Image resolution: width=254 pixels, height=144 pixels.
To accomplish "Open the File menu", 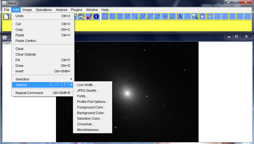I will pyautogui.click(x=7, y=10).
